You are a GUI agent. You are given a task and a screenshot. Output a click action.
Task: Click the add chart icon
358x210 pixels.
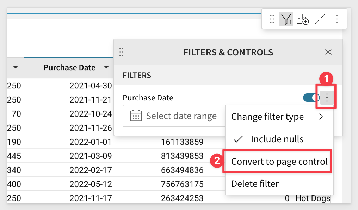[303, 19]
